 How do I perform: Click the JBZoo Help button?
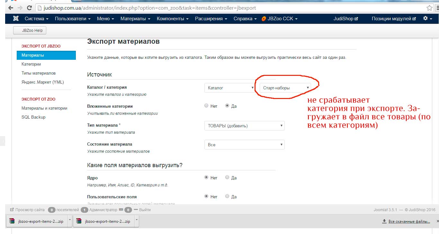30,31
